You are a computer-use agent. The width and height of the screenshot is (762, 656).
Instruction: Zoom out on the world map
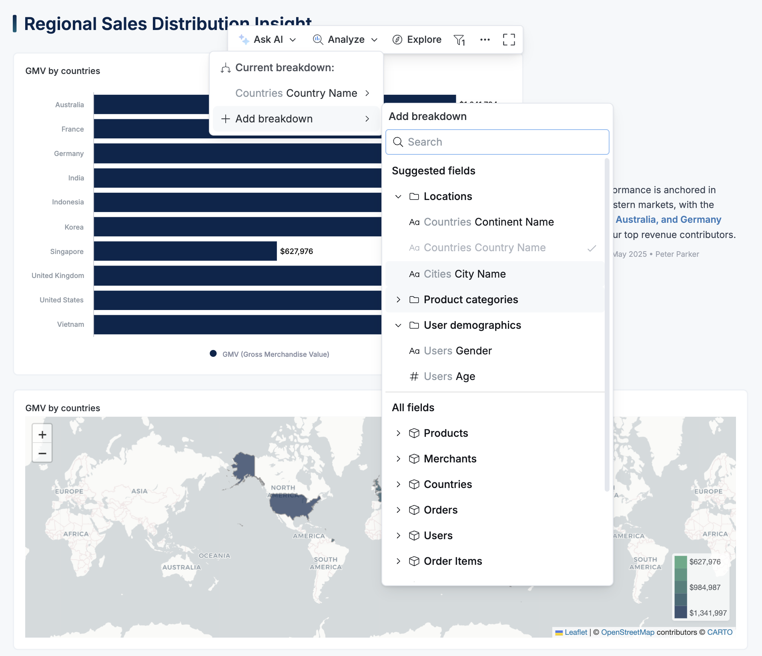(x=42, y=453)
